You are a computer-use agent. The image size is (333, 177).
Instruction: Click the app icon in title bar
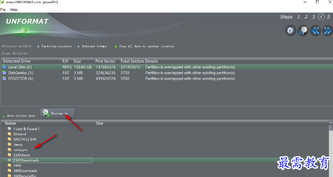pos(2,2)
